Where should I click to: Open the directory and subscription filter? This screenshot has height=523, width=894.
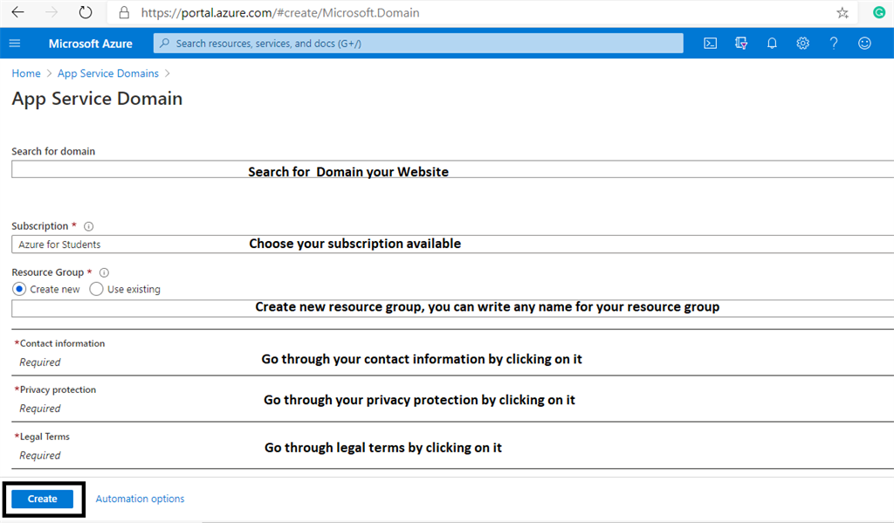(x=740, y=43)
